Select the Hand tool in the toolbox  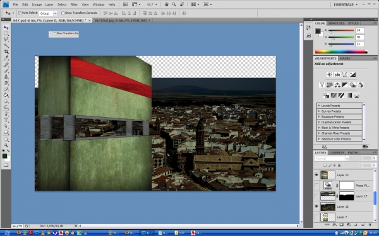click(x=6, y=139)
